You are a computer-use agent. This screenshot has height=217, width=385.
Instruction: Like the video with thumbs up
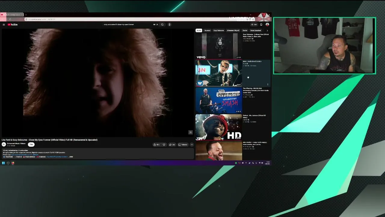click(x=156, y=145)
